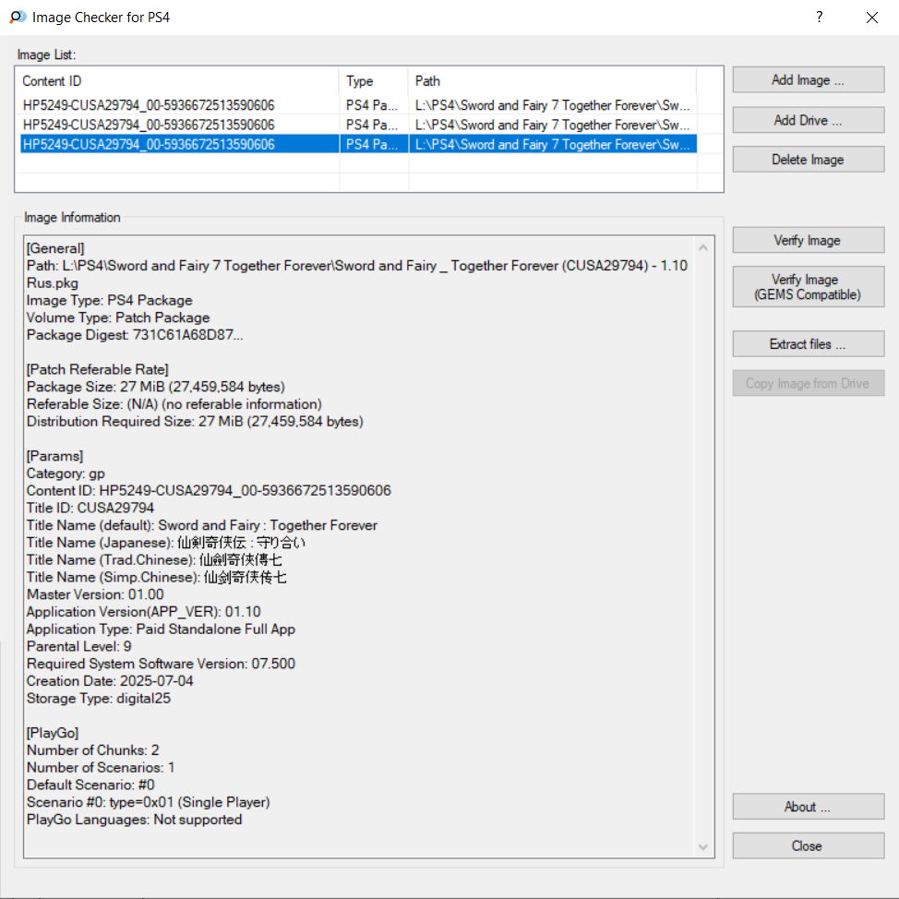Select the second image list row
Viewport: 899px width, 899px height.
click(x=358, y=125)
